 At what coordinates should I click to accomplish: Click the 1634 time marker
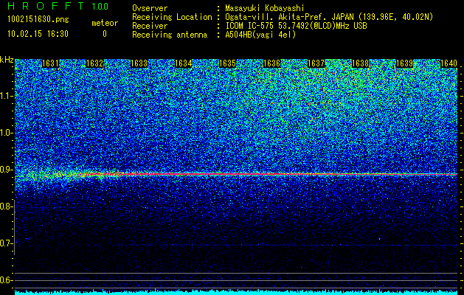[x=184, y=63]
